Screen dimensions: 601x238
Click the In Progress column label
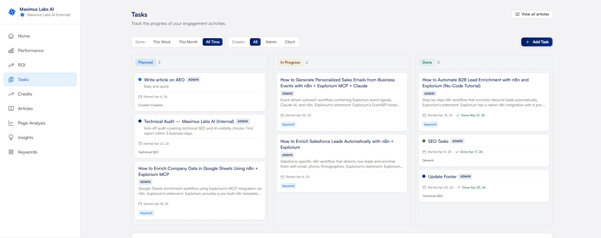290,62
